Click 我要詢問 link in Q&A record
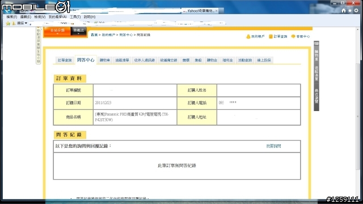The image size is (363, 204). (273, 146)
